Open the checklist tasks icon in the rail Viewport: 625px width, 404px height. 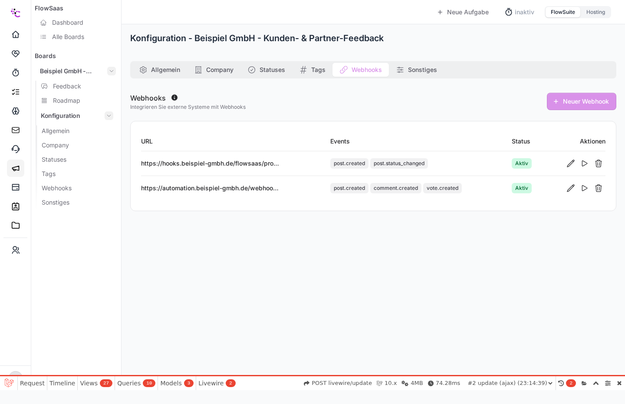point(16,92)
